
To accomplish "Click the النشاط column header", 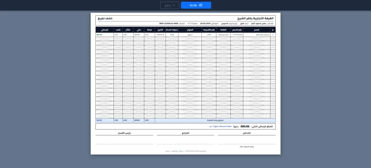I will pos(223,30).
